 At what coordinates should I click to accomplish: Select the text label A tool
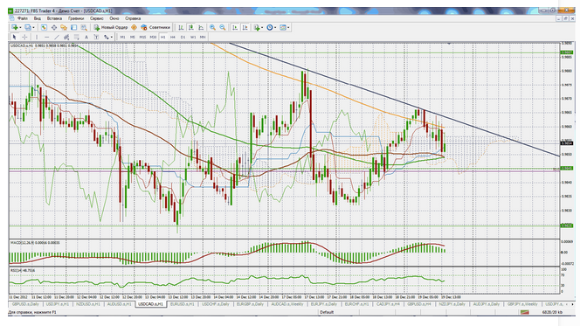pos(86,37)
